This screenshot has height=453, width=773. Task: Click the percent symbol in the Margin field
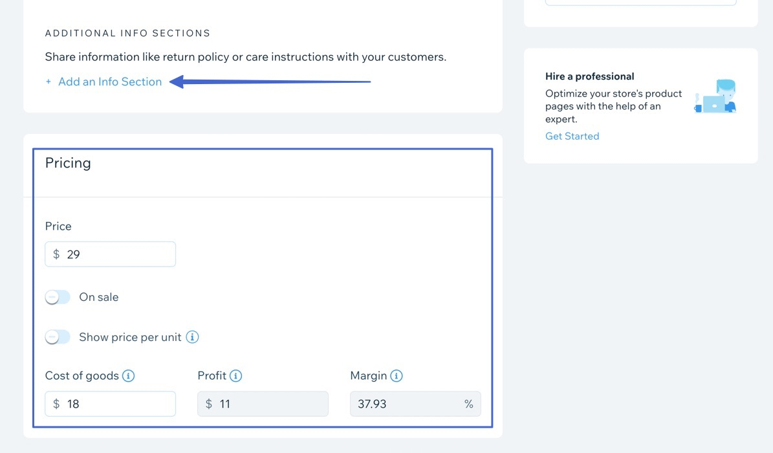(468, 404)
